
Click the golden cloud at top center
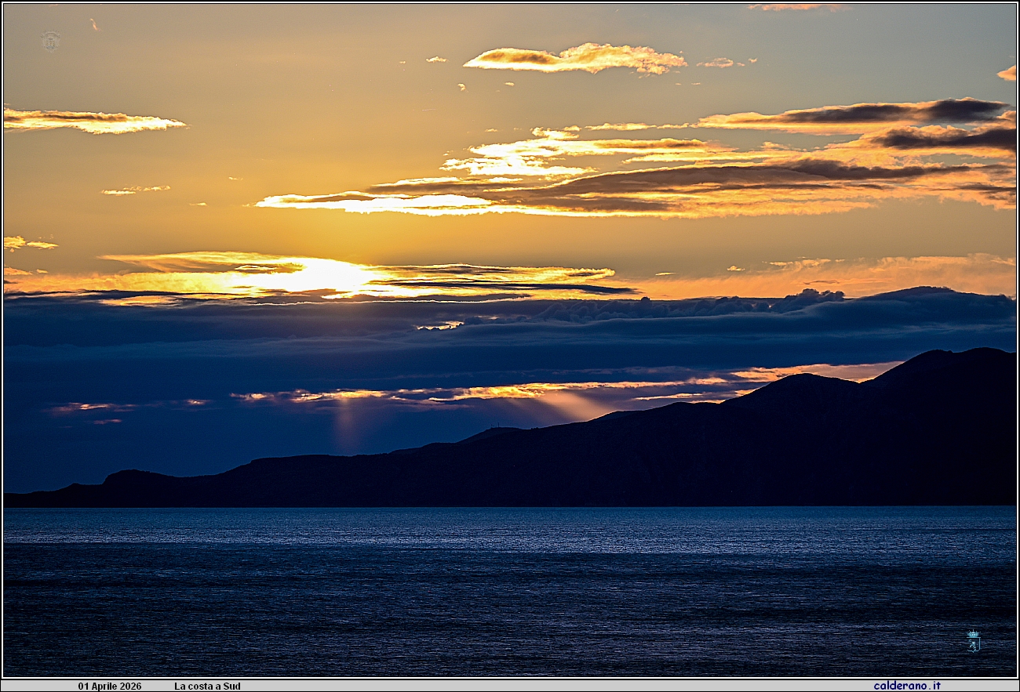577,59
